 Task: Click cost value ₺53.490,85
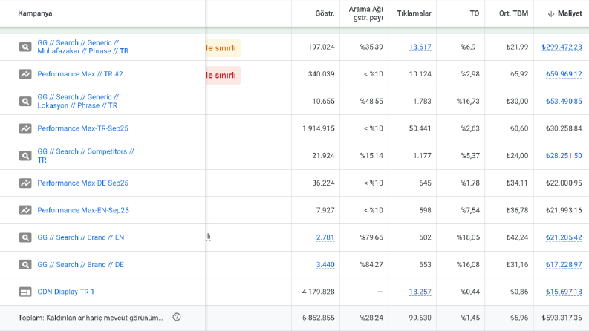click(564, 102)
